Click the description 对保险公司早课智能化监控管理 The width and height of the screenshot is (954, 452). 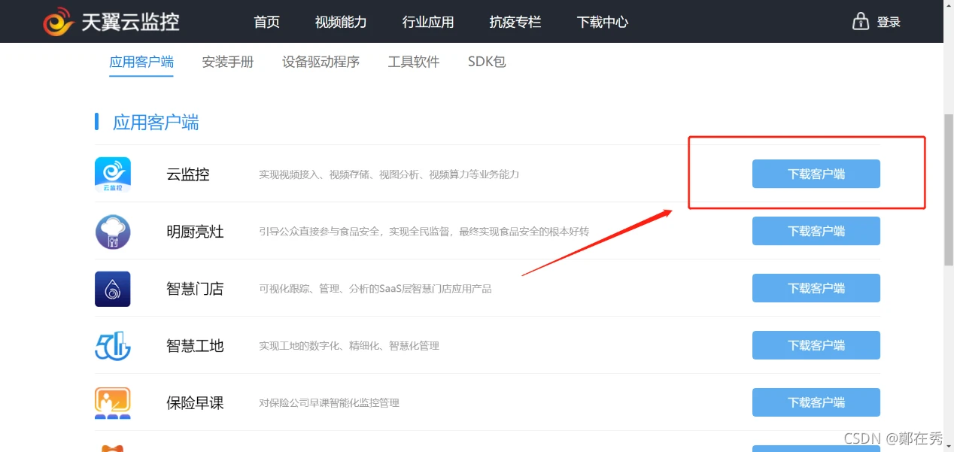pyautogui.click(x=330, y=403)
